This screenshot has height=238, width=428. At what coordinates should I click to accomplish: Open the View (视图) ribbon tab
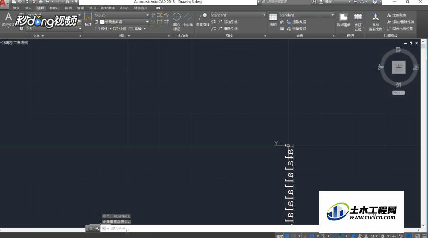pos(68,8)
